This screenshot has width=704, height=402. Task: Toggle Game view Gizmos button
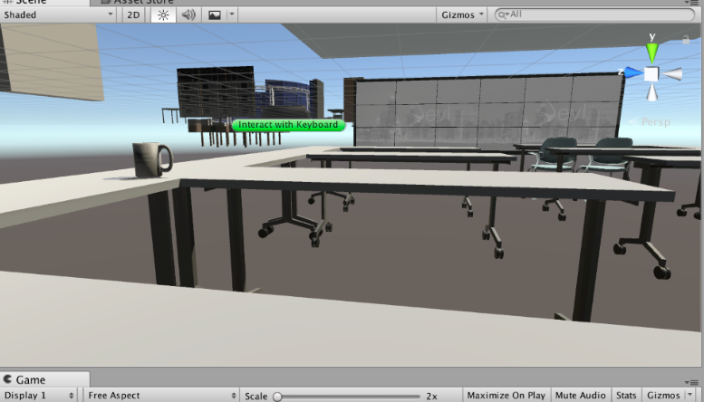pyautogui.click(x=663, y=396)
